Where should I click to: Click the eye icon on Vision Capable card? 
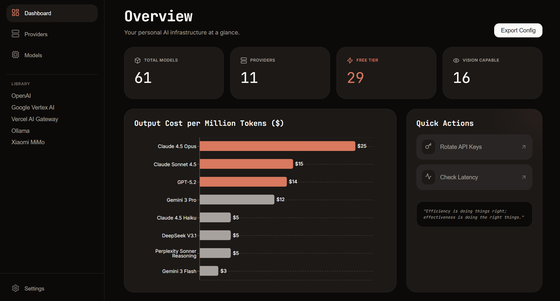[x=456, y=60]
